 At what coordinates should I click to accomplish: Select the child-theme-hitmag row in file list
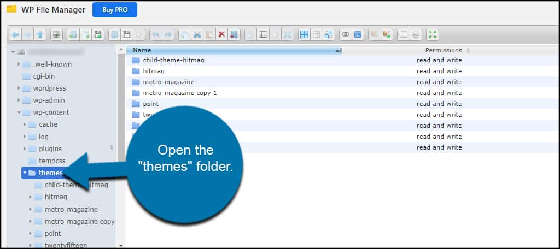[343, 60]
